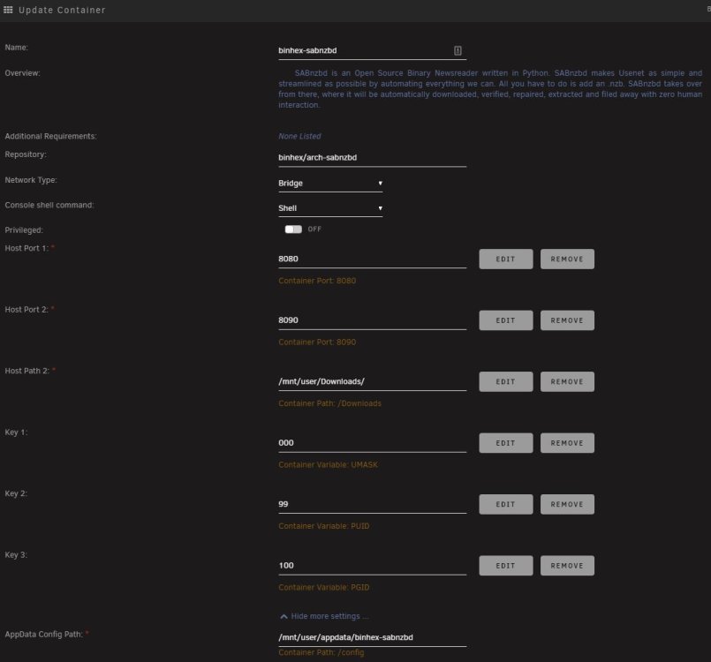Click the chevron icon beside Hide more settings

coord(284,616)
